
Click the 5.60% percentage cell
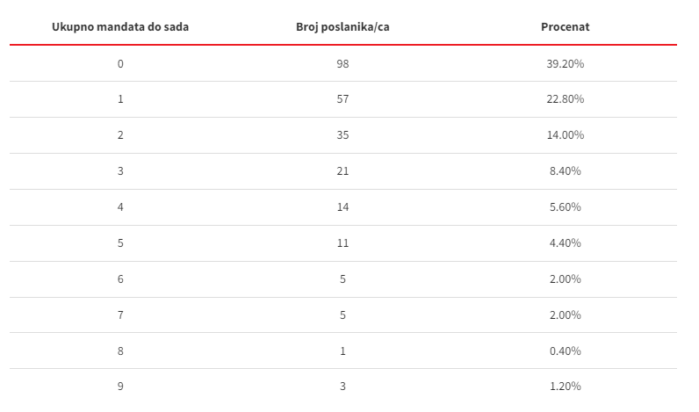566,207
